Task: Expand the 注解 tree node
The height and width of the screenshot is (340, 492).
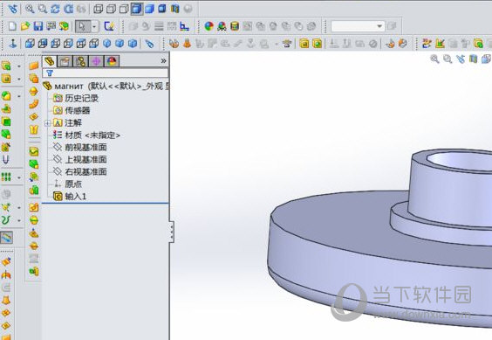Action: (x=47, y=123)
